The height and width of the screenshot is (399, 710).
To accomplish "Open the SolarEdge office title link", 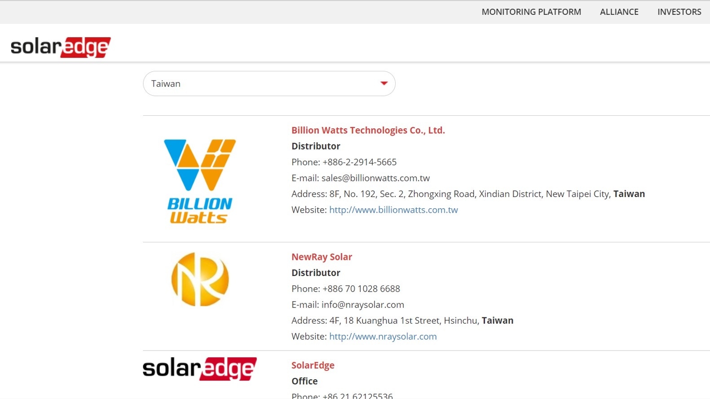I will [x=313, y=365].
